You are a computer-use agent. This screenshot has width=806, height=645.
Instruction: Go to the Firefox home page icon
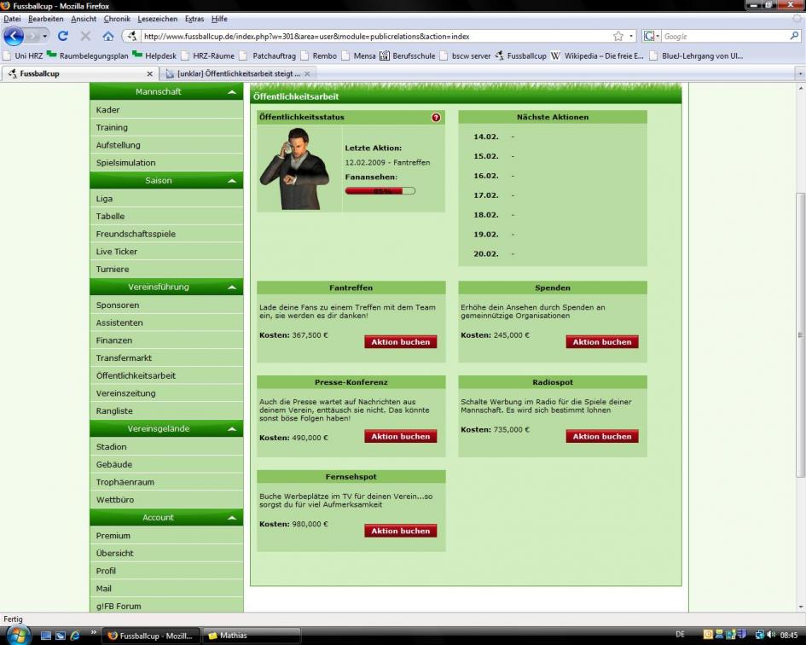coord(108,37)
